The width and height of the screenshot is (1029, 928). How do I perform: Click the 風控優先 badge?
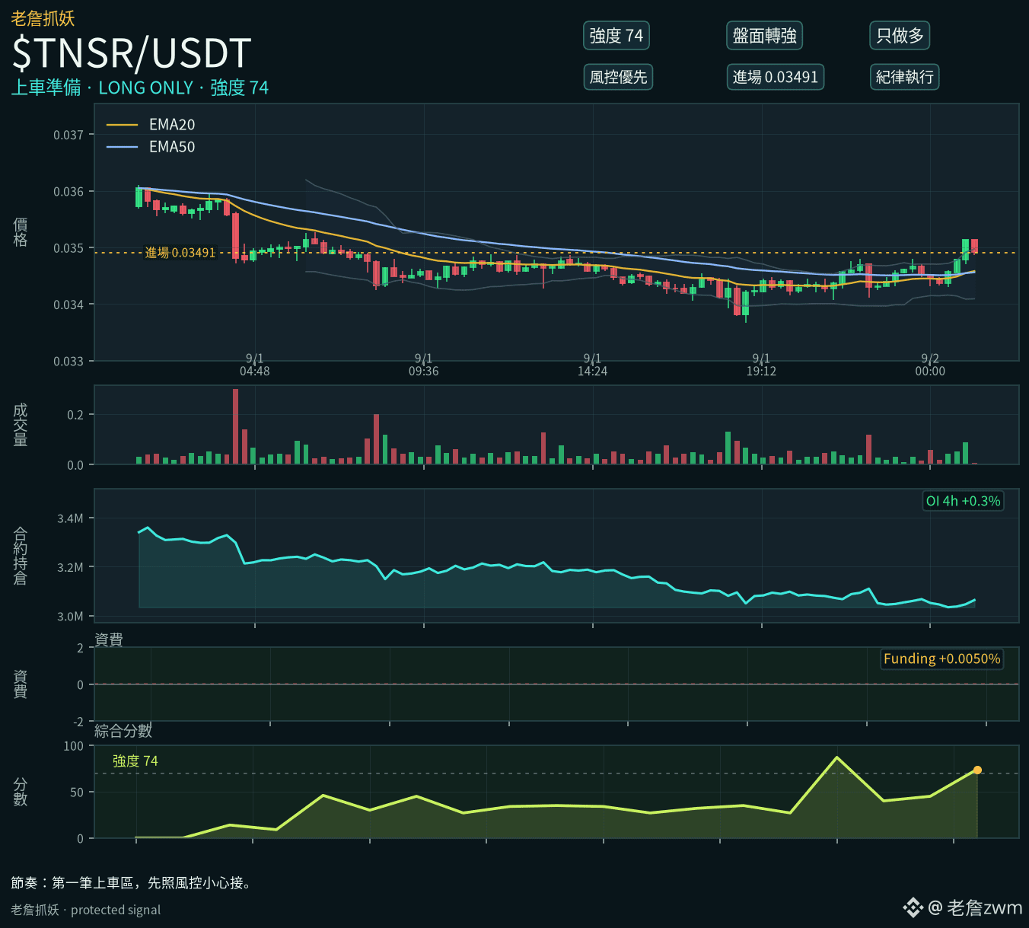(618, 77)
